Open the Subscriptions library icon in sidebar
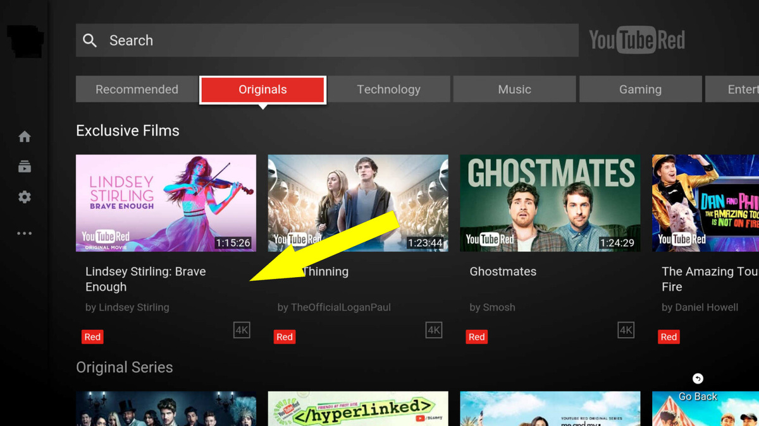 click(25, 167)
